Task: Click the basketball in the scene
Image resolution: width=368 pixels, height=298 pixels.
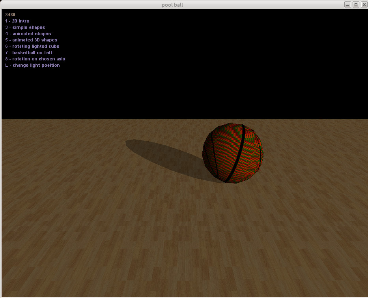Action: pos(233,153)
